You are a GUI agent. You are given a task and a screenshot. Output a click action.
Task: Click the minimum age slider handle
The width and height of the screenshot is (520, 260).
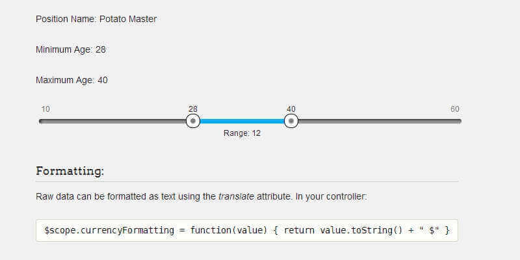193,121
